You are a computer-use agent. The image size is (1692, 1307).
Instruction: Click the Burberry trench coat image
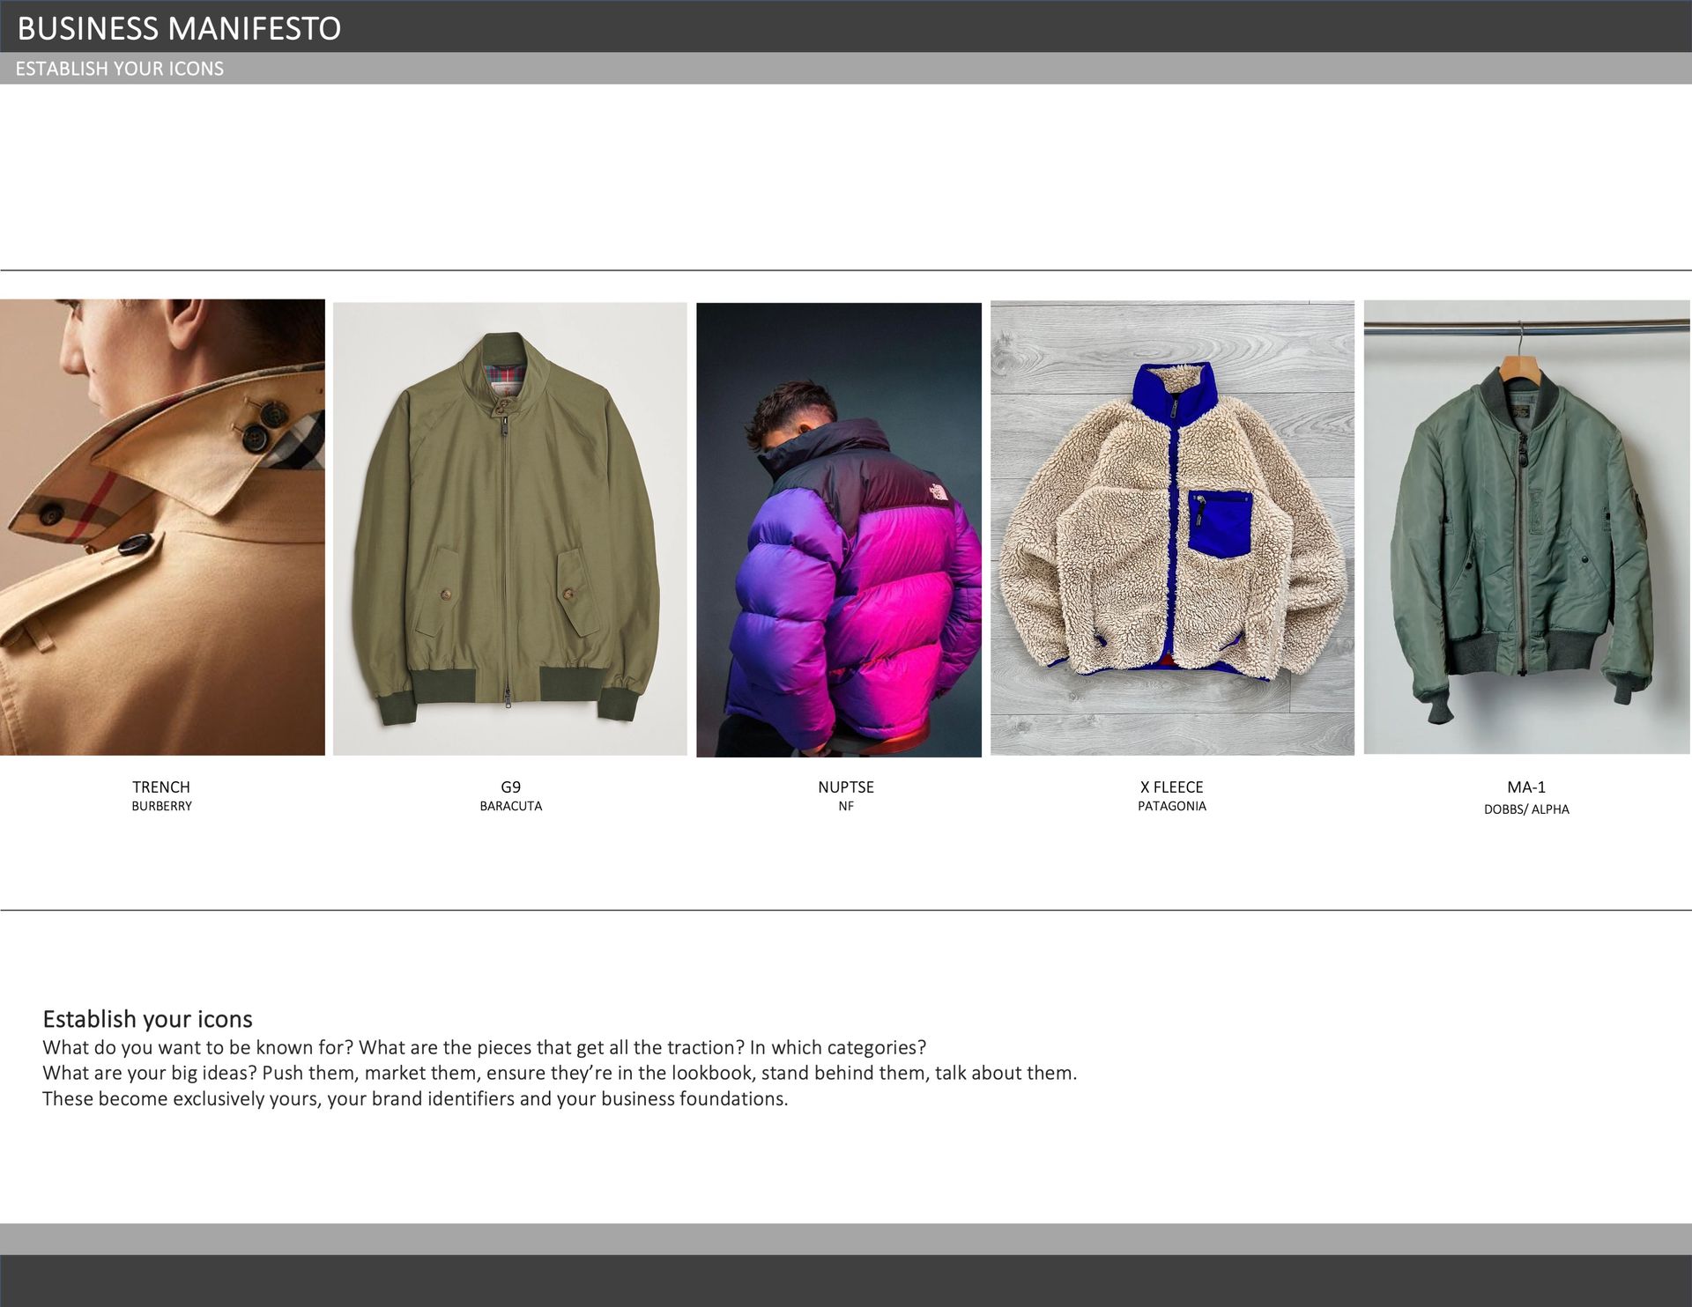162,527
